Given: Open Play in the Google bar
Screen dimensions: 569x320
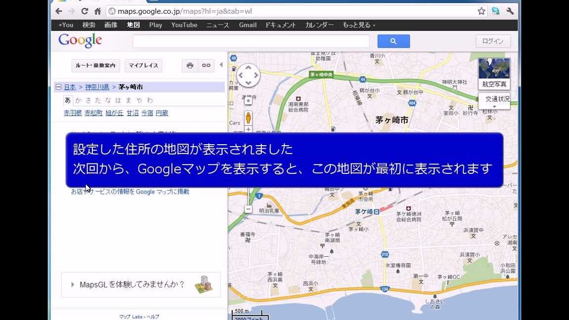Looking at the screenshot, I should (156, 25).
